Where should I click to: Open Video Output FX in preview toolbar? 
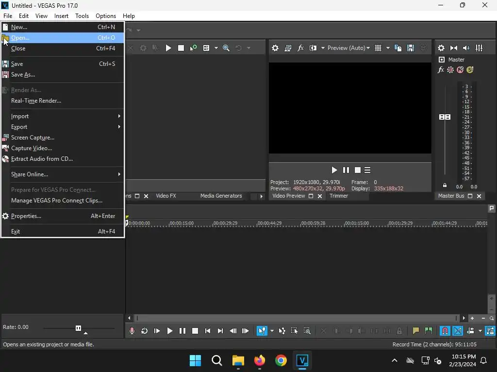point(300,48)
